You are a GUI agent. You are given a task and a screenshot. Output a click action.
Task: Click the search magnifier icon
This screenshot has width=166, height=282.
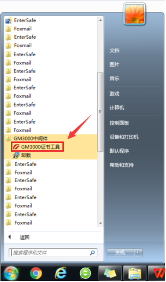92,253
